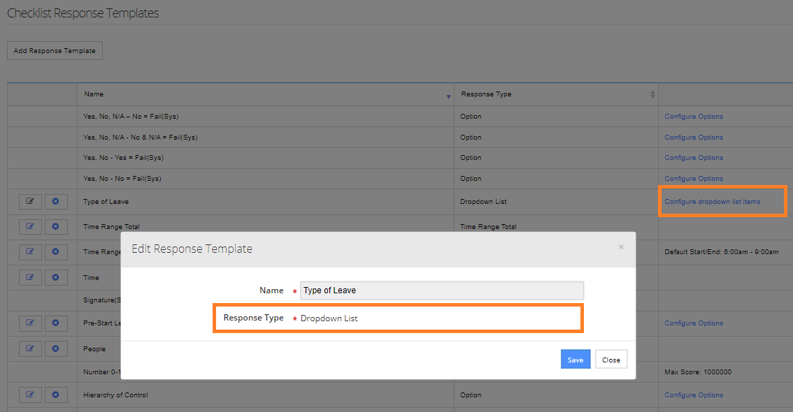Delete the "Time Range Total" template

pyautogui.click(x=56, y=226)
